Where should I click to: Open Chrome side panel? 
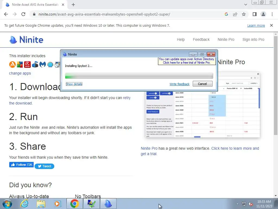(255, 14)
